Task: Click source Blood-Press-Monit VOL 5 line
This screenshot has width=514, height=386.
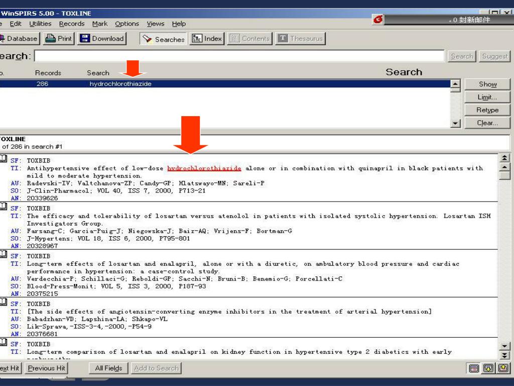Action: coord(116,286)
